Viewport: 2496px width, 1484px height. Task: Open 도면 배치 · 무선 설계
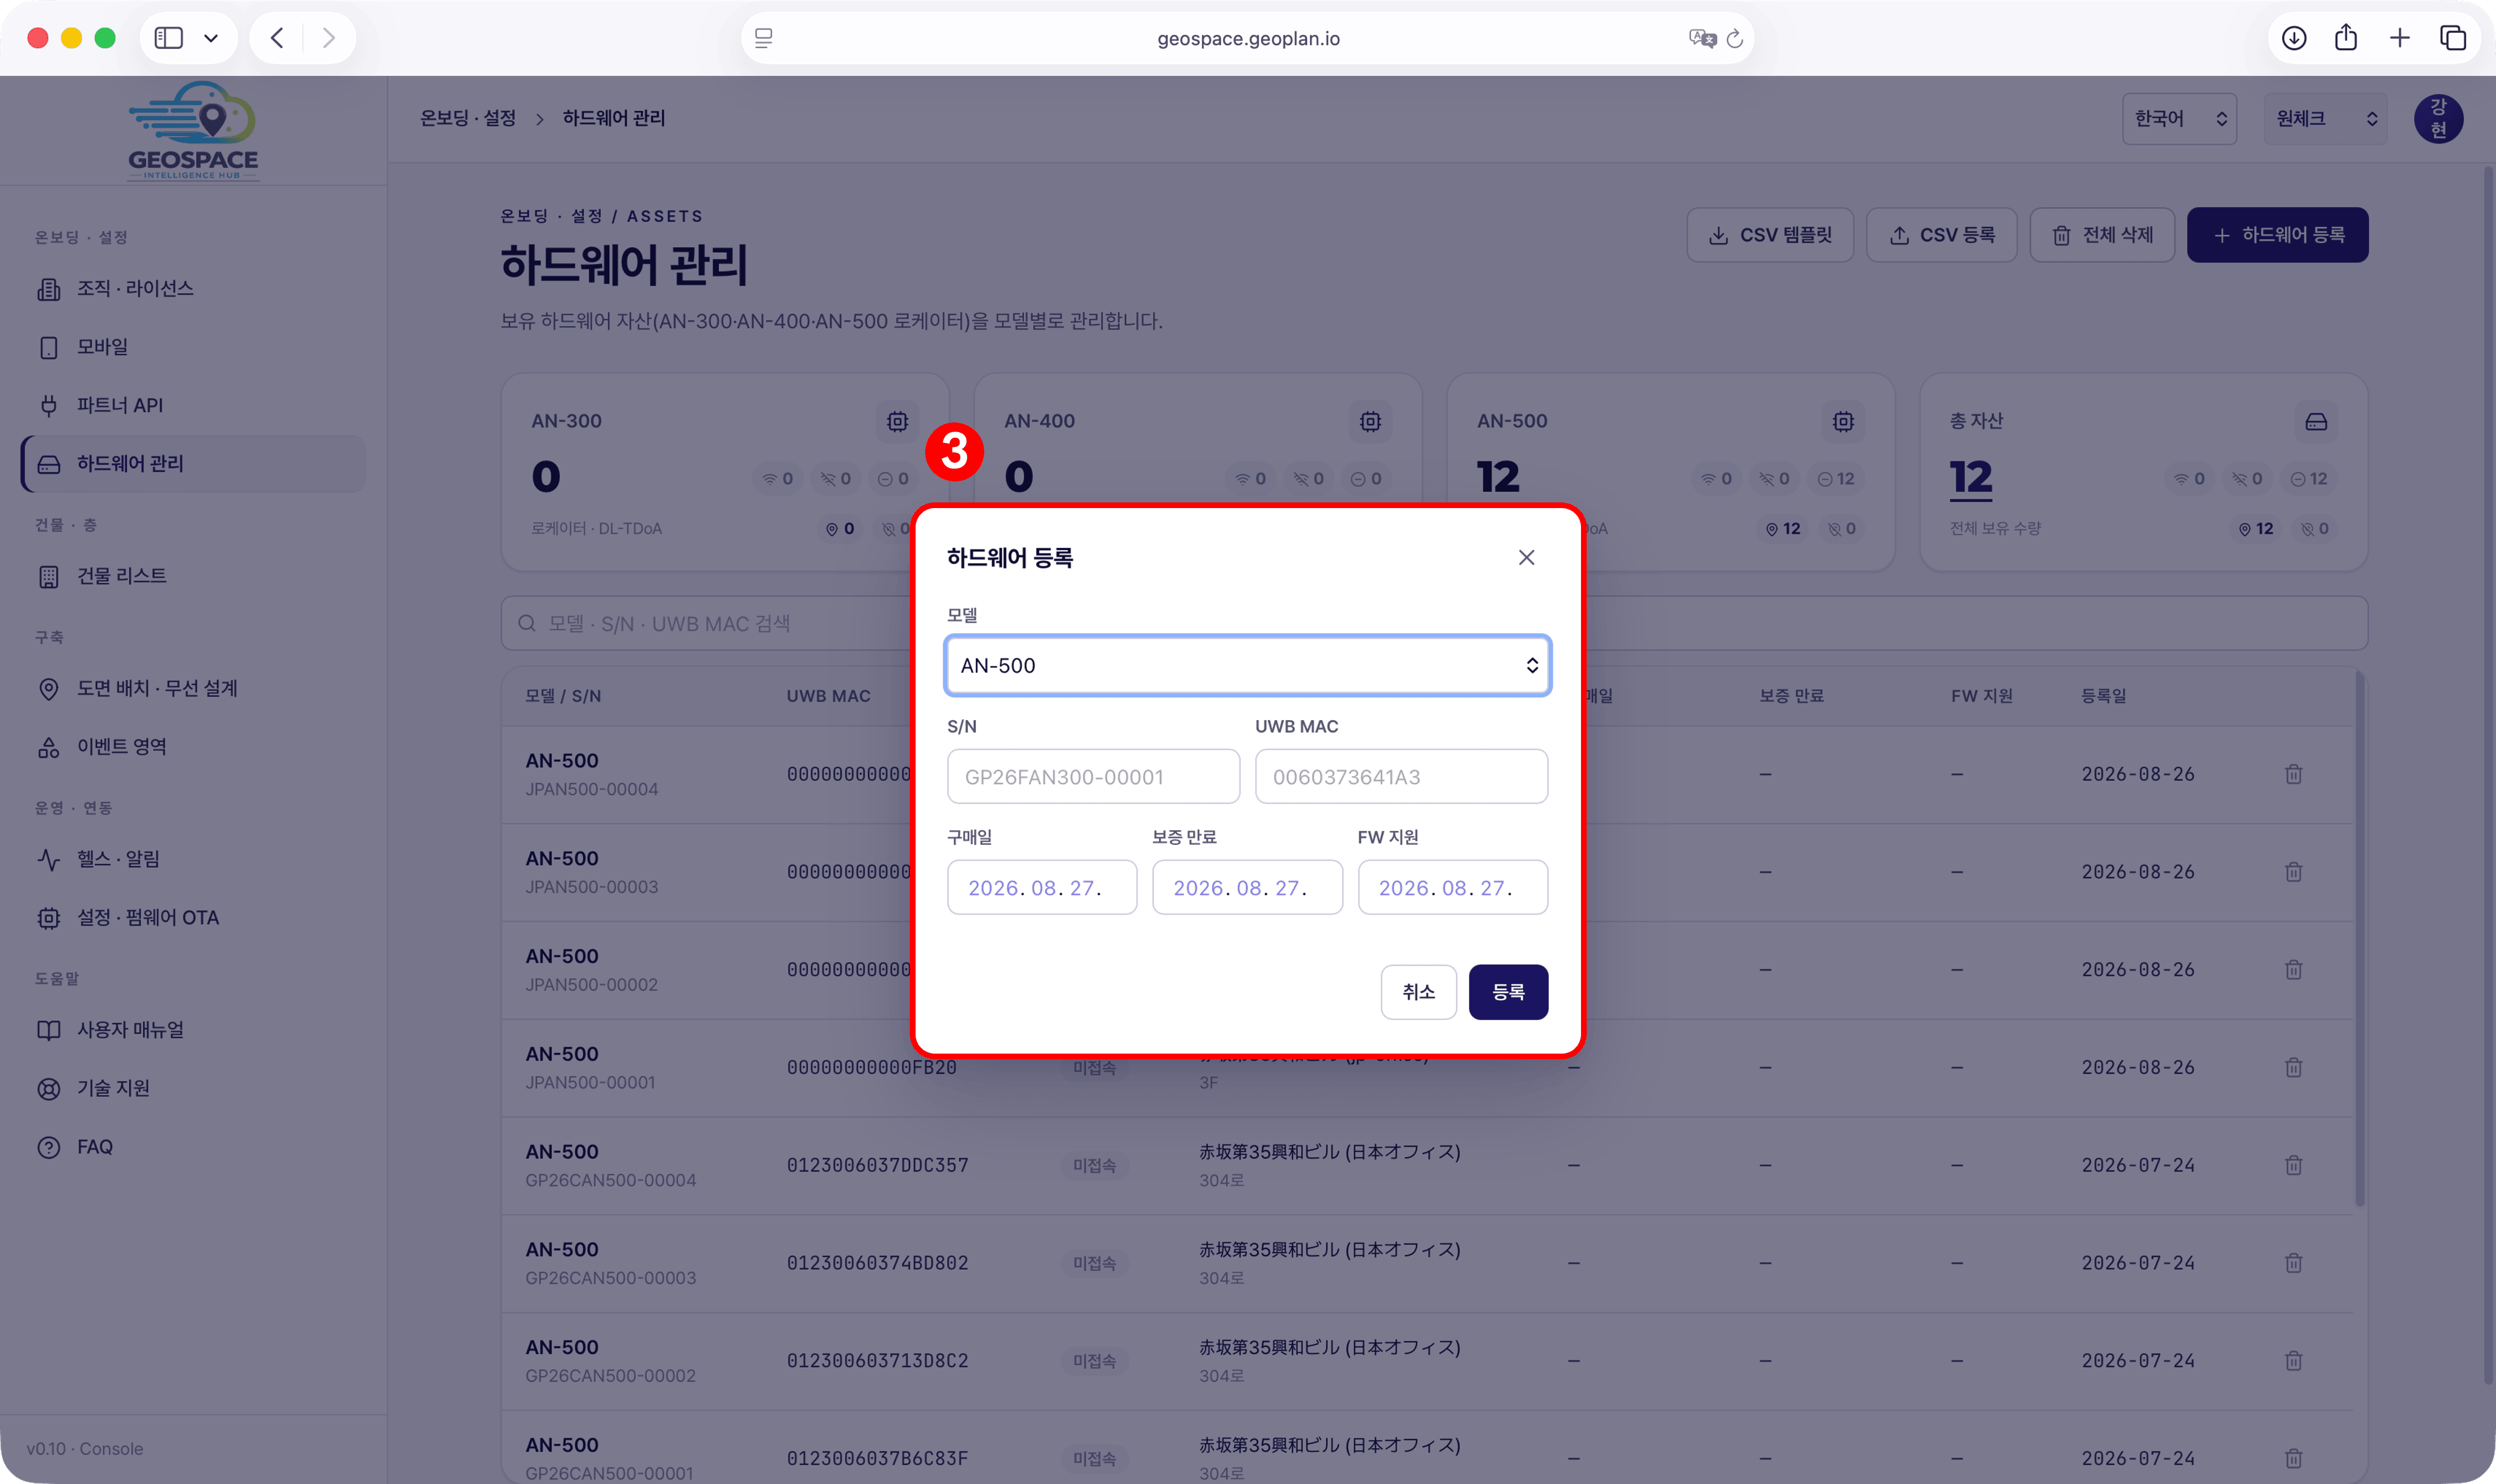tap(192, 688)
